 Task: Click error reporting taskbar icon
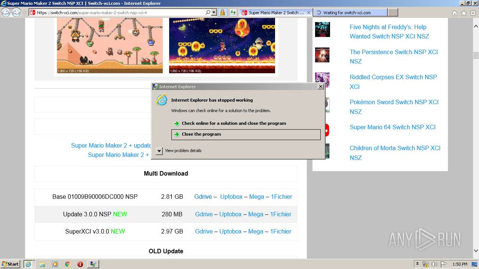[93, 264]
